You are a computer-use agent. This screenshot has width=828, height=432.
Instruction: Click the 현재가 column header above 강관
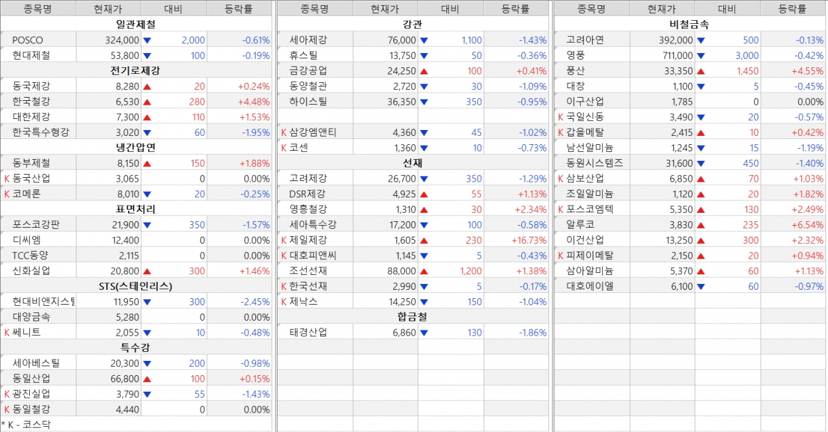tap(385, 8)
